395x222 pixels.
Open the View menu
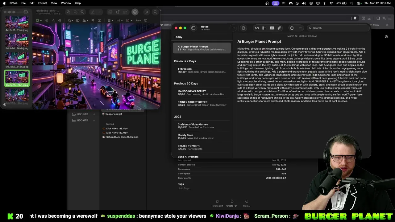click(54, 3)
